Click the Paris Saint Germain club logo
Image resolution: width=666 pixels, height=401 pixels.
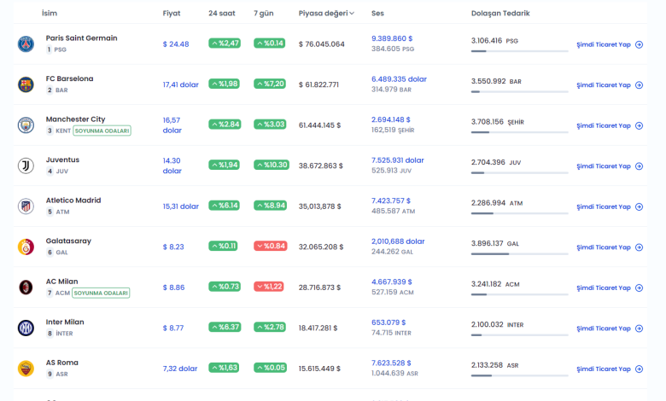pyautogui.click(x=26, y=44)
